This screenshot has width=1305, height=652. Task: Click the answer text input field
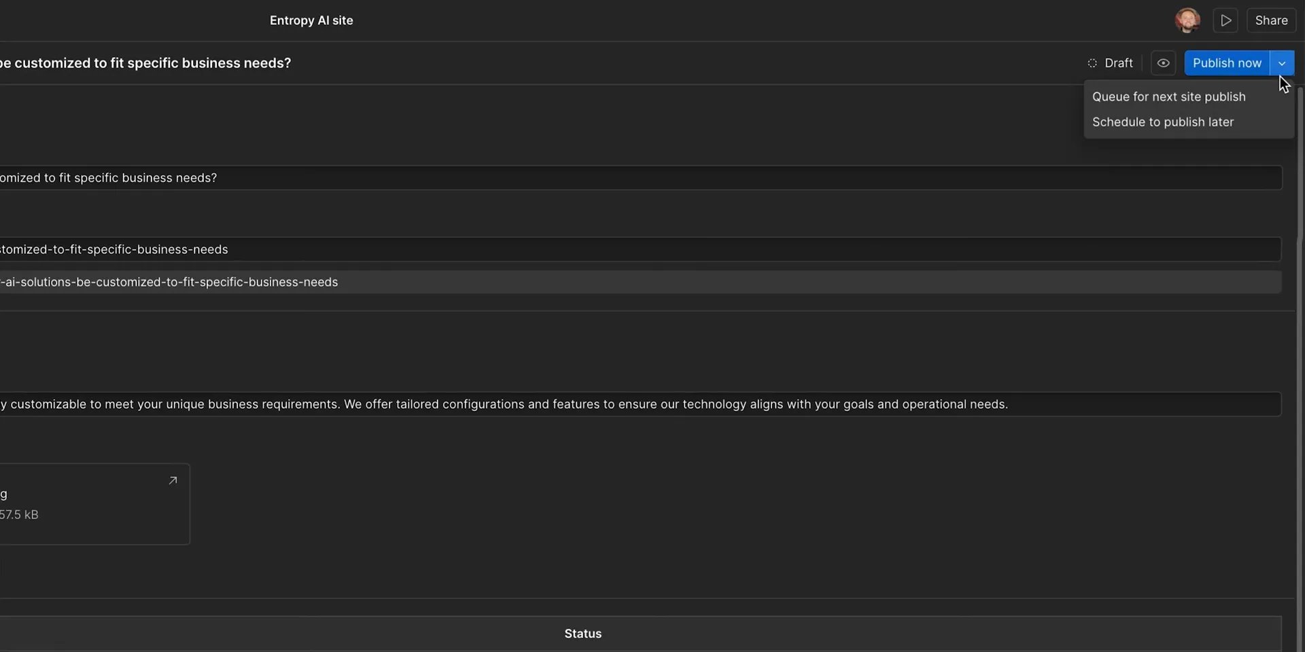(640, 404)
